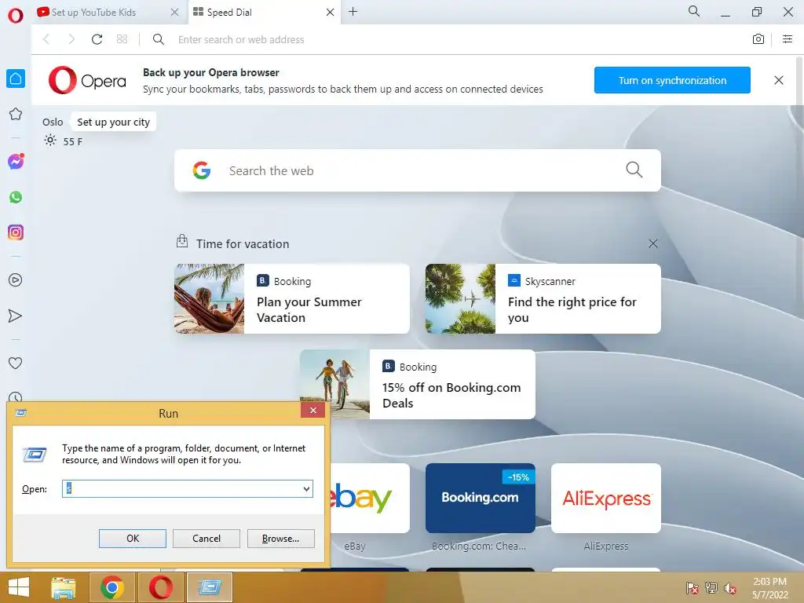Viewport: 804px width, 603px height.
Task: Open Instagram in Opera sidebar
Action: click(16, 232)
